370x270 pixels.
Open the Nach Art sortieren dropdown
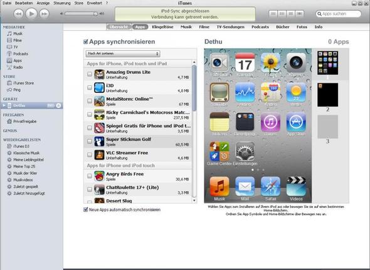[x=123, y=53]
